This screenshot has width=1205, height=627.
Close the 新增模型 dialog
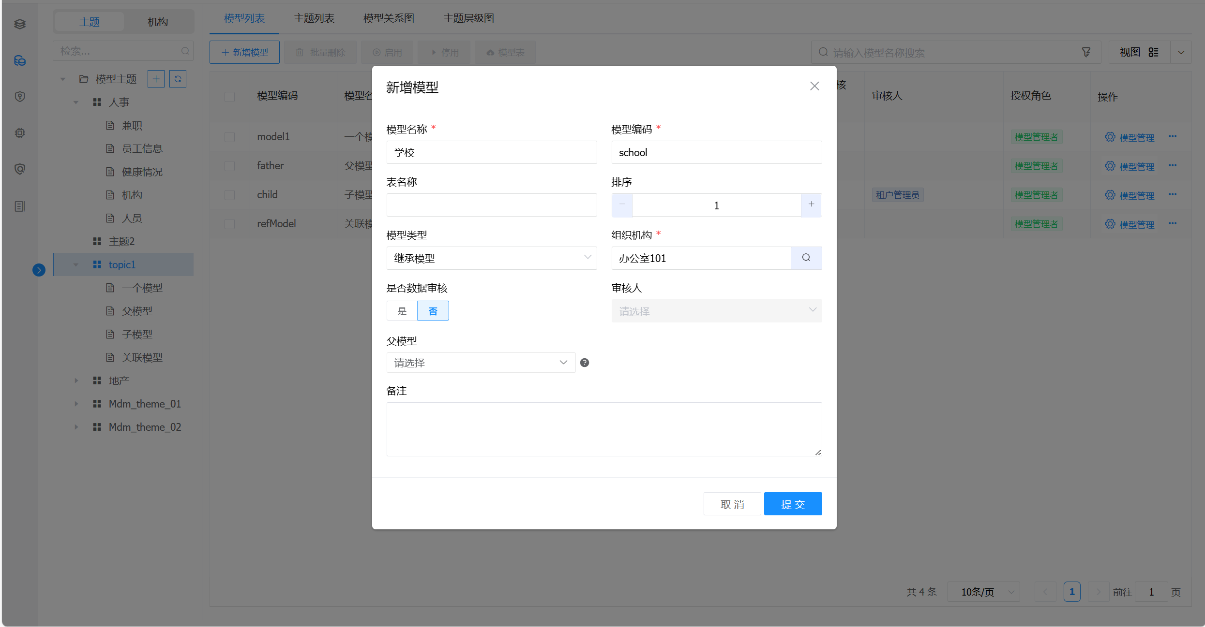[x=814, y=86]
